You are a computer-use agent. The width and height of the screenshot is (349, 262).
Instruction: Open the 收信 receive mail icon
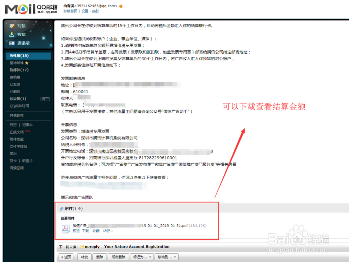point(12,34)
